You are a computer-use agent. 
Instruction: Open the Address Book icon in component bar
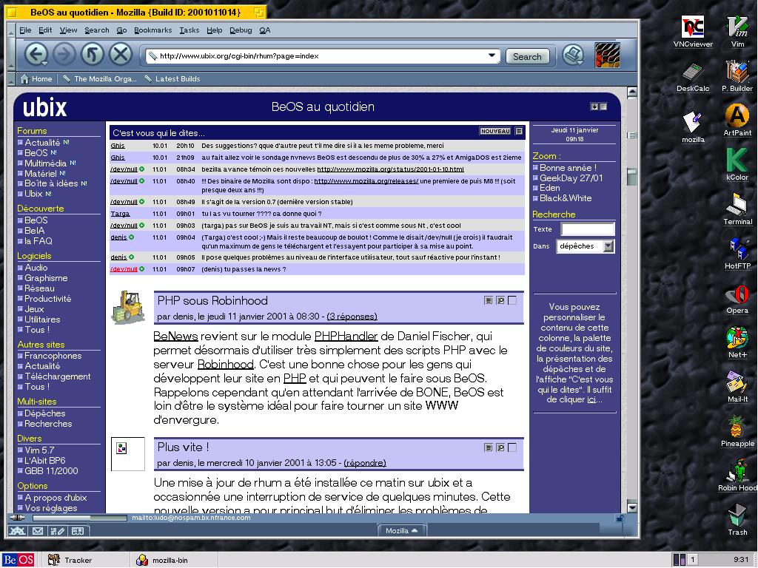point(77,531)
